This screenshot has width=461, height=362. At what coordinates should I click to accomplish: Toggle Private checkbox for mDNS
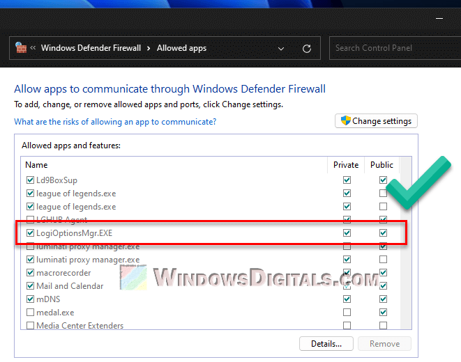coord(347,299)
